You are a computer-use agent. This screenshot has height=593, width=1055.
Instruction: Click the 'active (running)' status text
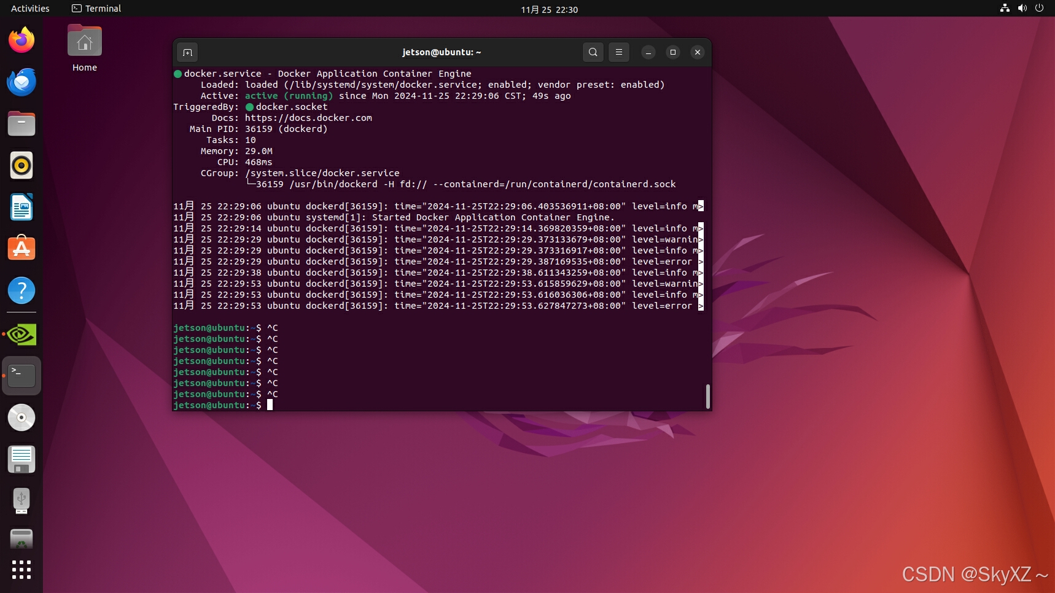[x=289, y=96]
